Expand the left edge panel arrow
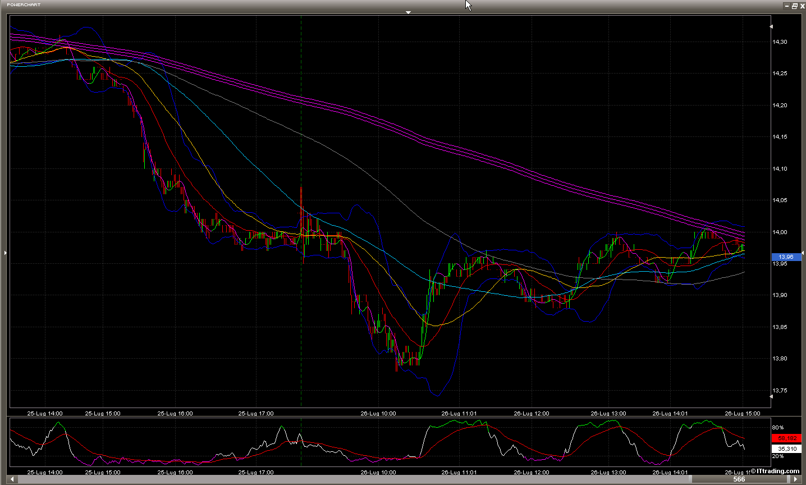The image size is (806, 485). coord(6,253)
